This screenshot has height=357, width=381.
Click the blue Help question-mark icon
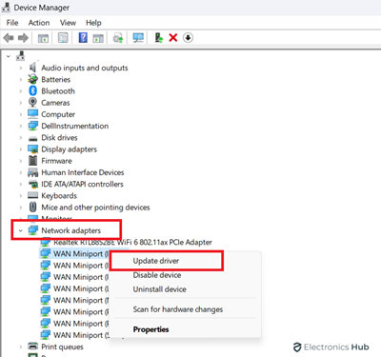point(83,38)
